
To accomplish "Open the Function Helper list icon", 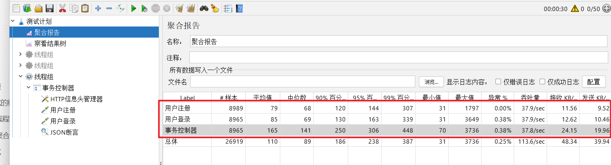I will coord(228,8).
